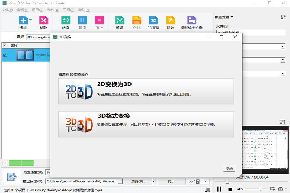Click the 名称 column header

click(30, 45)
